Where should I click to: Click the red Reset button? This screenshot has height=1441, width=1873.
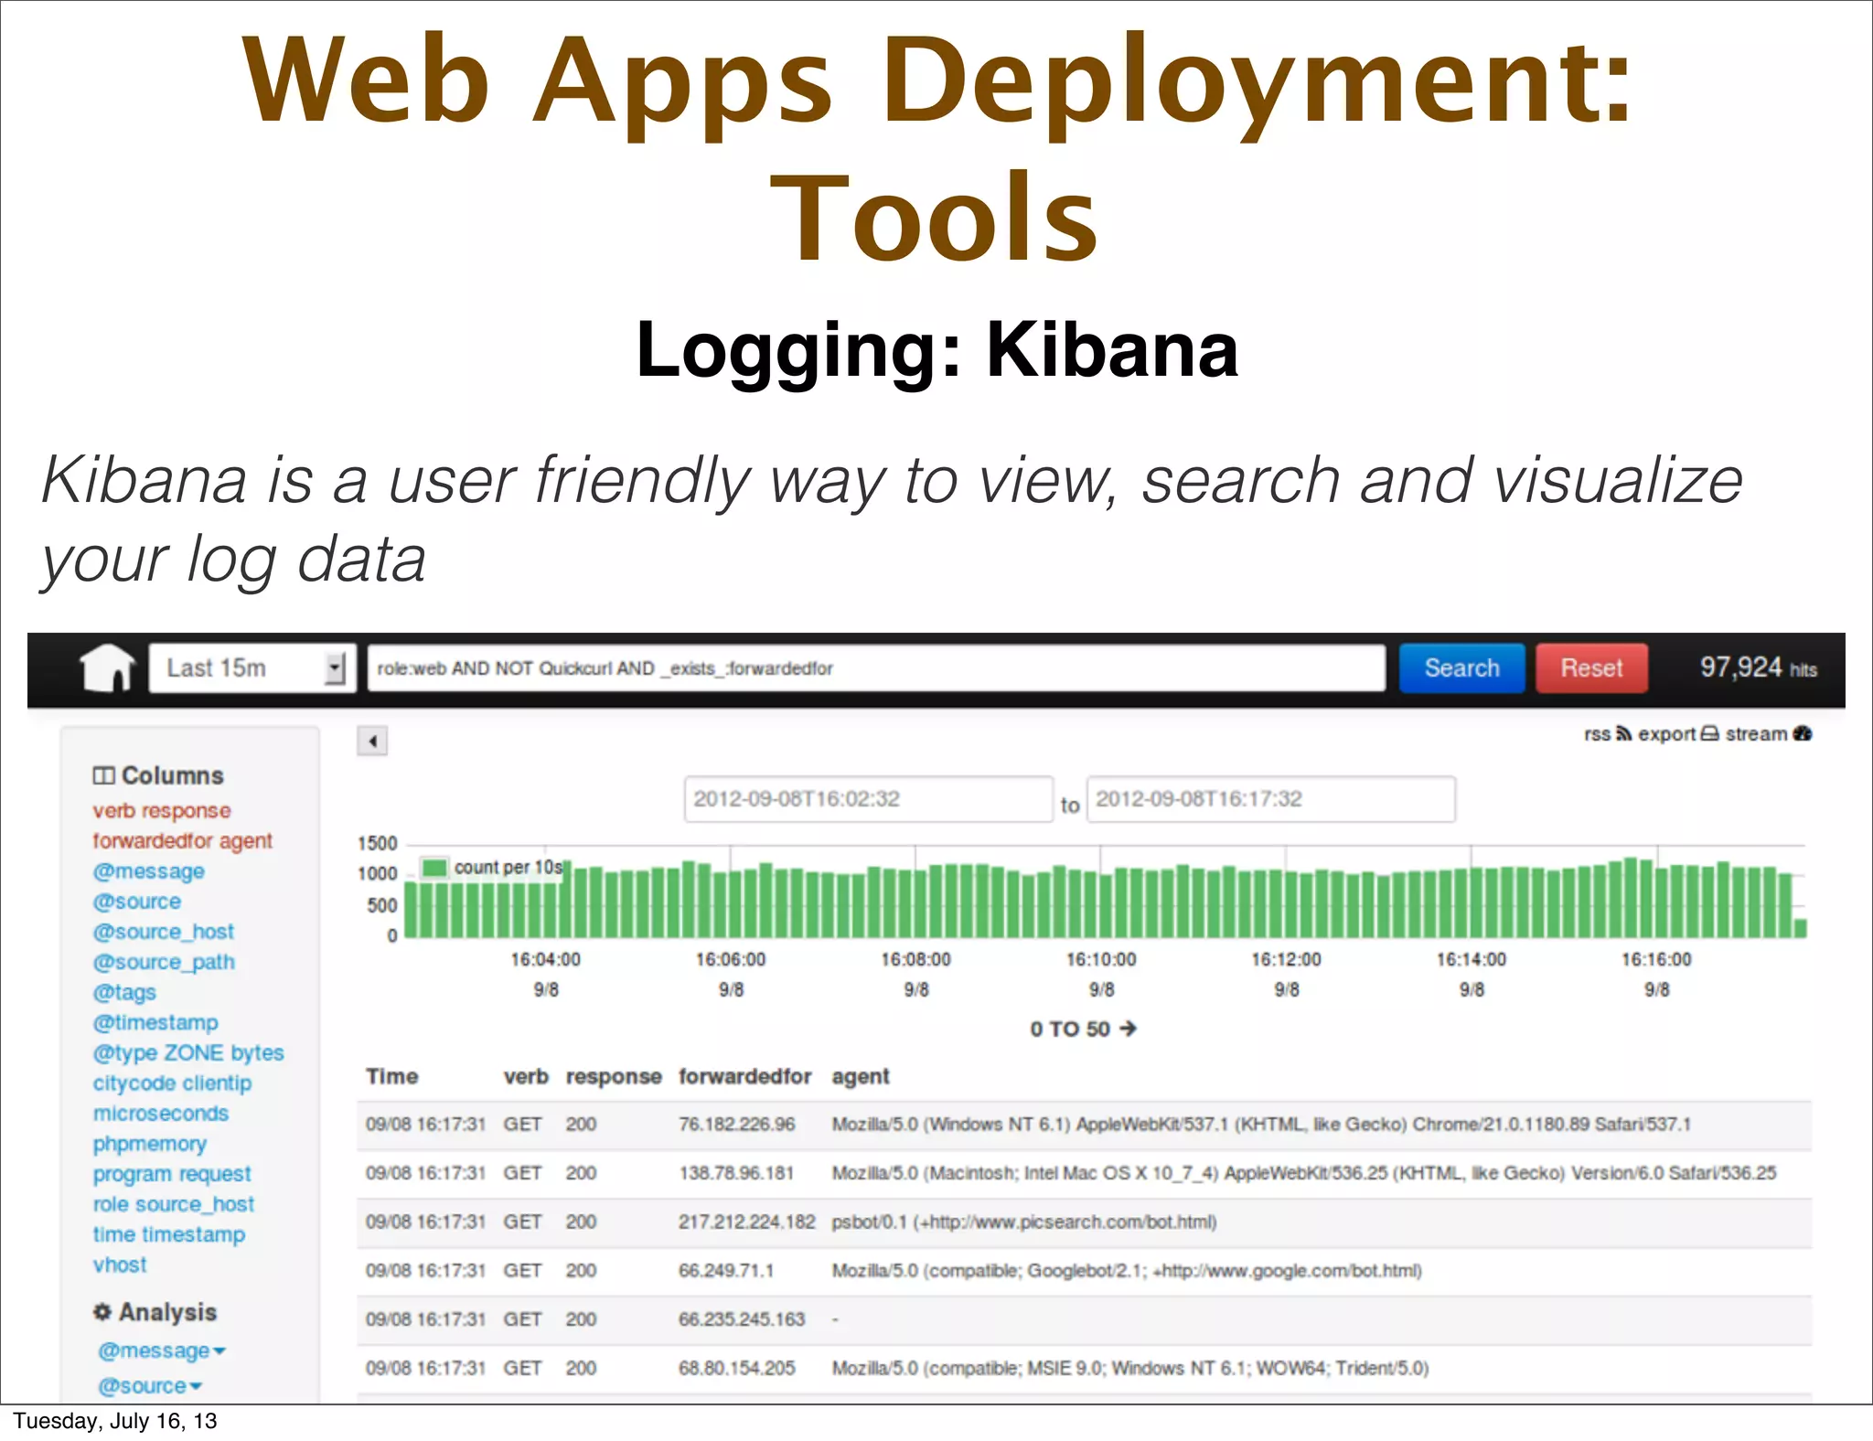pos(1591,668)
